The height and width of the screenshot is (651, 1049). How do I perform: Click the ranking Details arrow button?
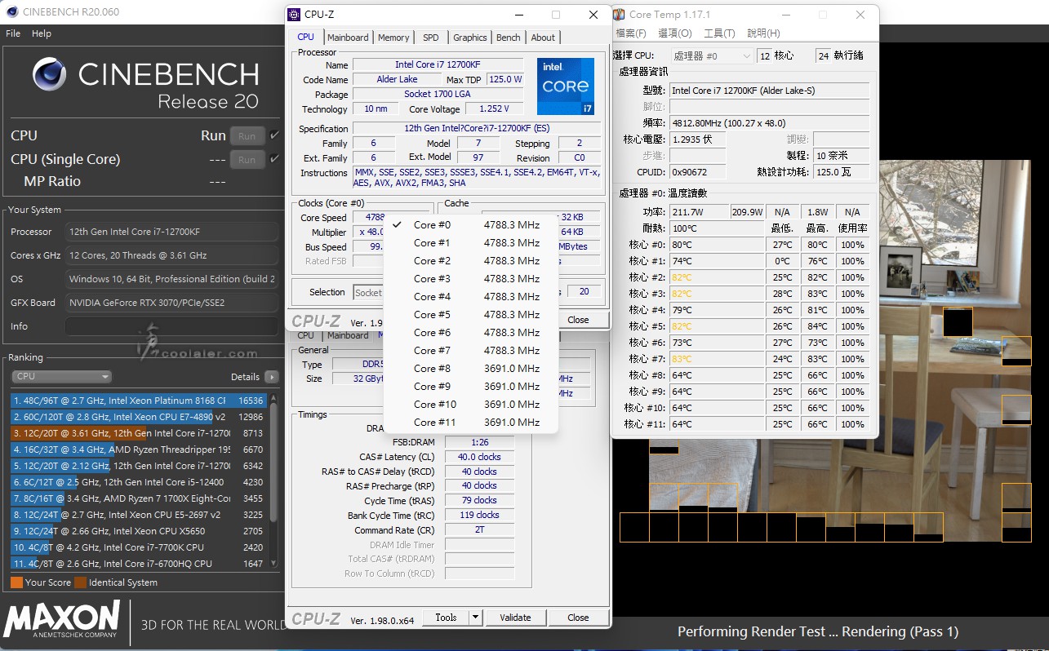click(272, 377)
